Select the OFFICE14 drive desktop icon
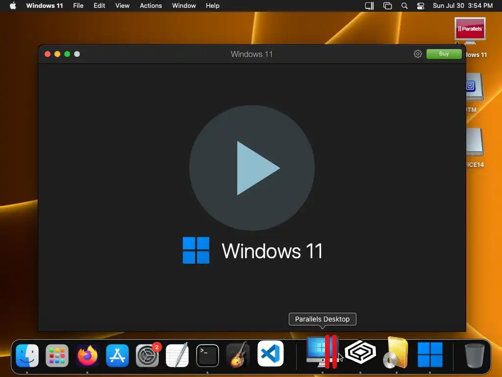 click(475, 142)
